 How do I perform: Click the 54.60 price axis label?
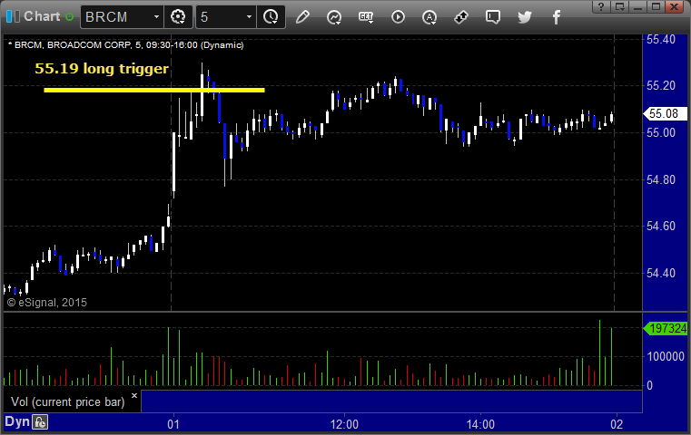click(661, 226)
